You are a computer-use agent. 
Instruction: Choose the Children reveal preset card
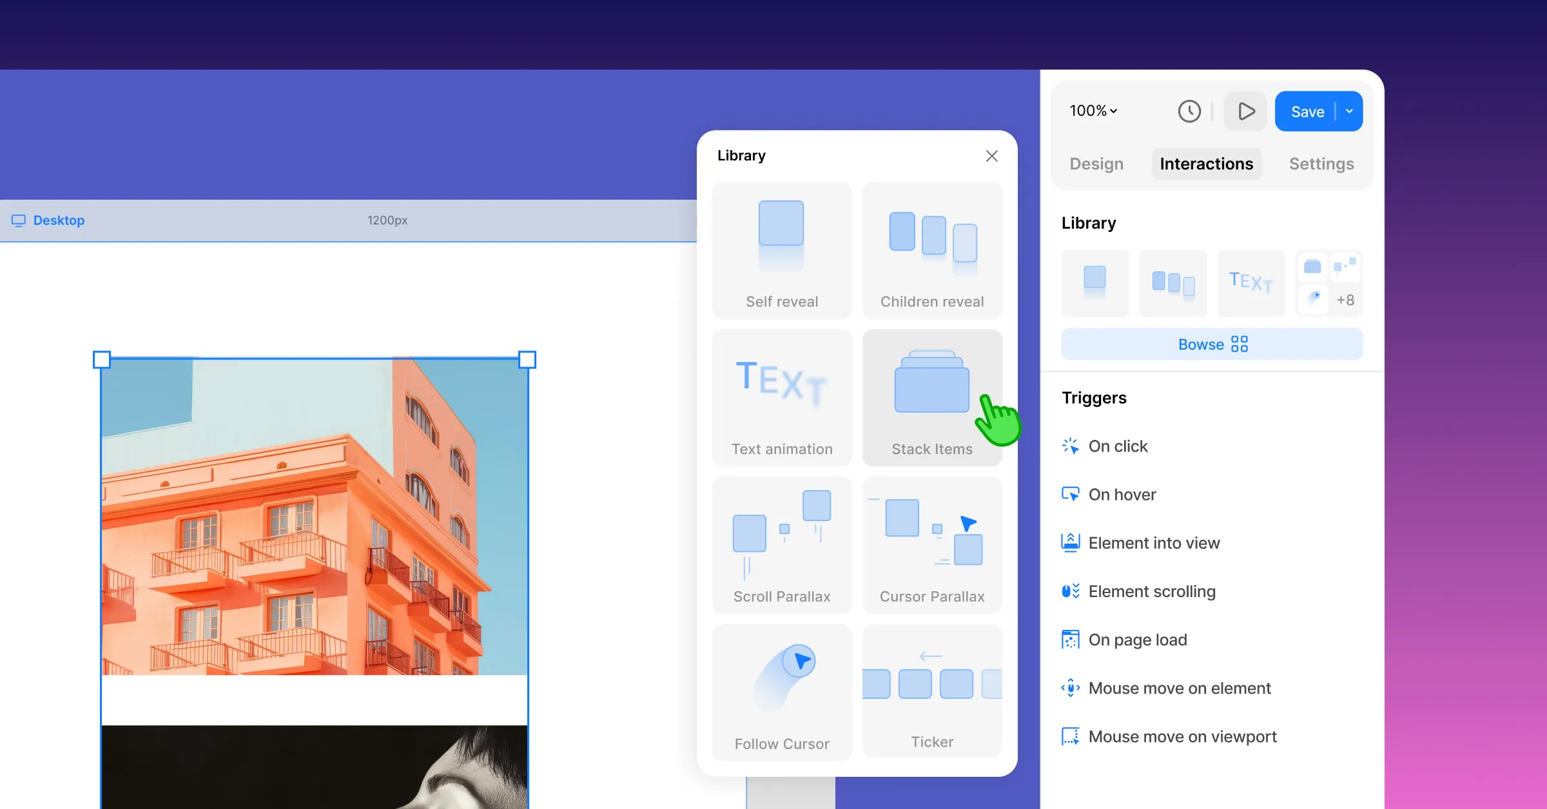point(932,251)
